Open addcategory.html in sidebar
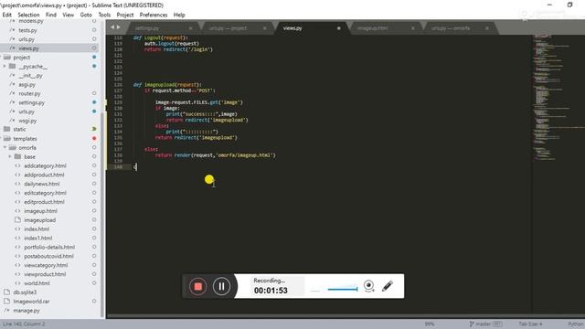 pos(45,165)
